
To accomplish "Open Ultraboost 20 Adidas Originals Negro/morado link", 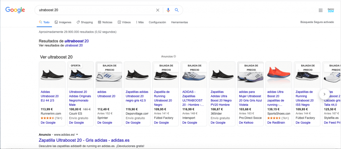I will [x=79, y=98].
